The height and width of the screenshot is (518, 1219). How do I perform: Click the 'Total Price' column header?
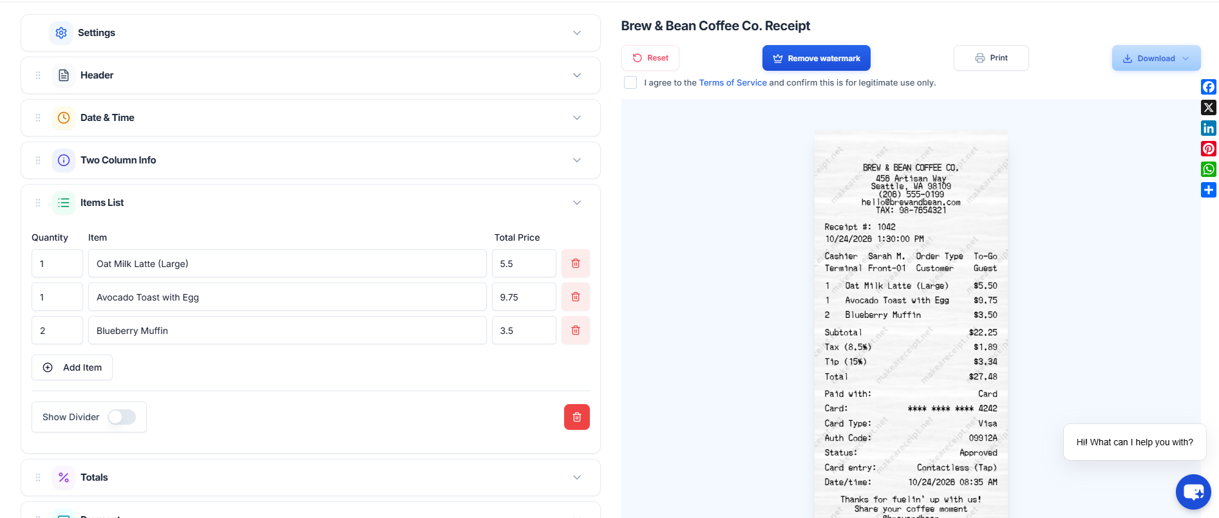coord(517,237)
